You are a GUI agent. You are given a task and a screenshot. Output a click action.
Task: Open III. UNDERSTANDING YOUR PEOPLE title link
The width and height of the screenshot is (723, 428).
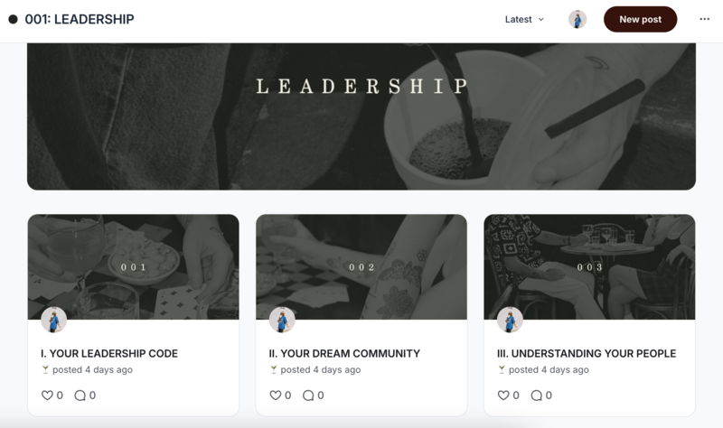pos(587,353)
